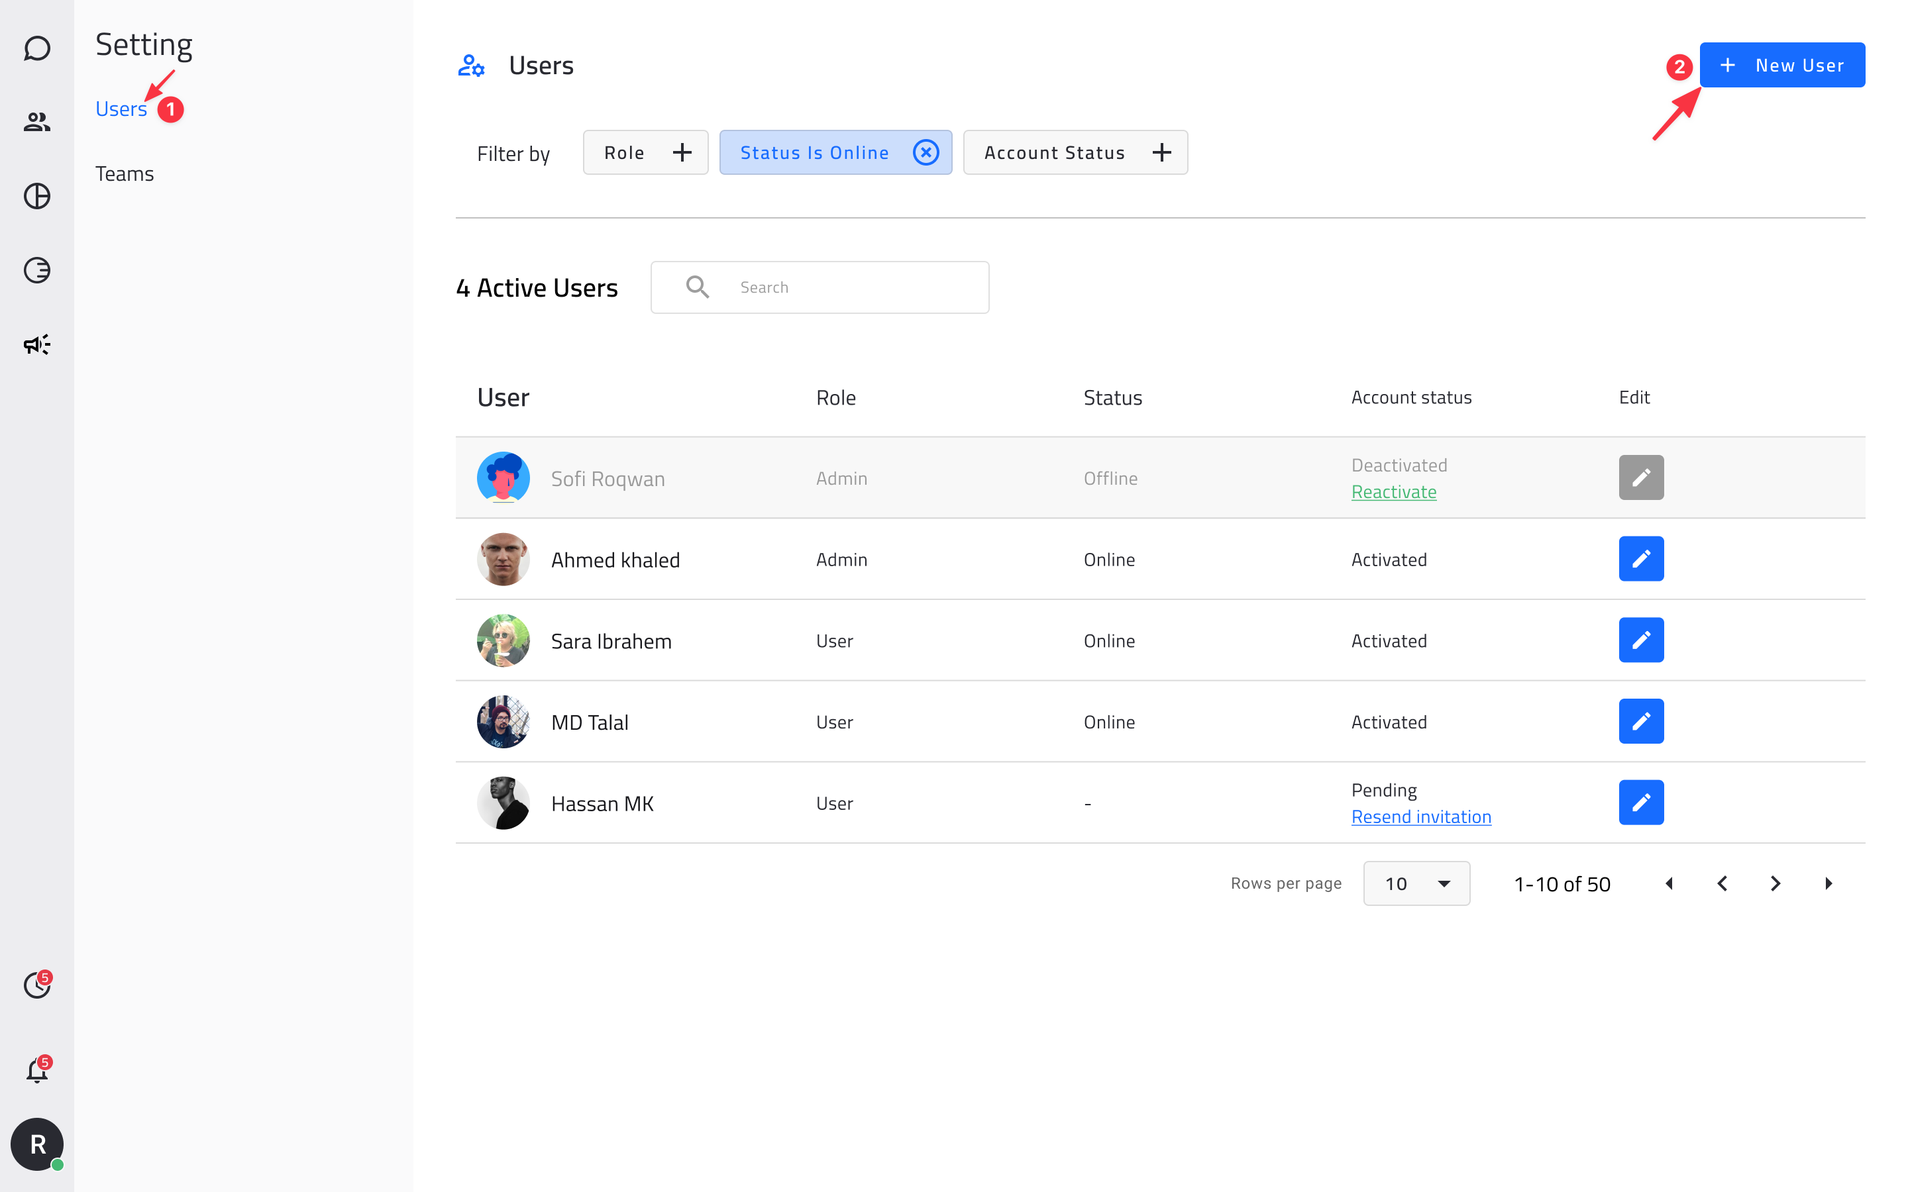Click into the Search users field
1908x1192 pixels.
820,287
